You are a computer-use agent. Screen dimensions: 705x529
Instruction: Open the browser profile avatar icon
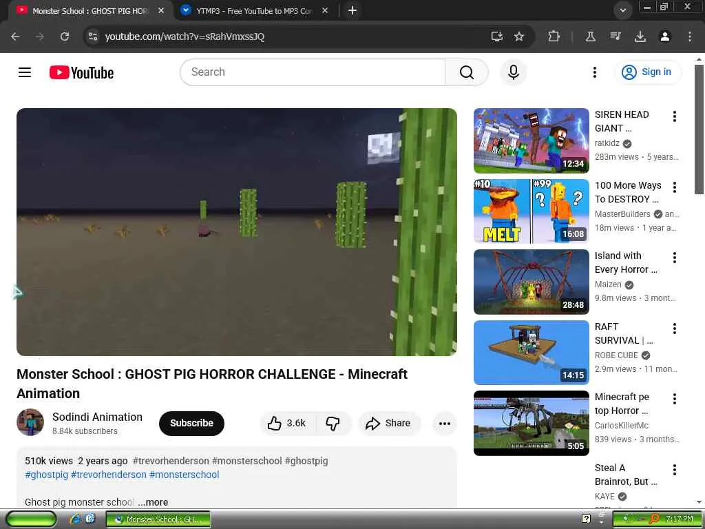pyautogui.click(x=665, y=37)
